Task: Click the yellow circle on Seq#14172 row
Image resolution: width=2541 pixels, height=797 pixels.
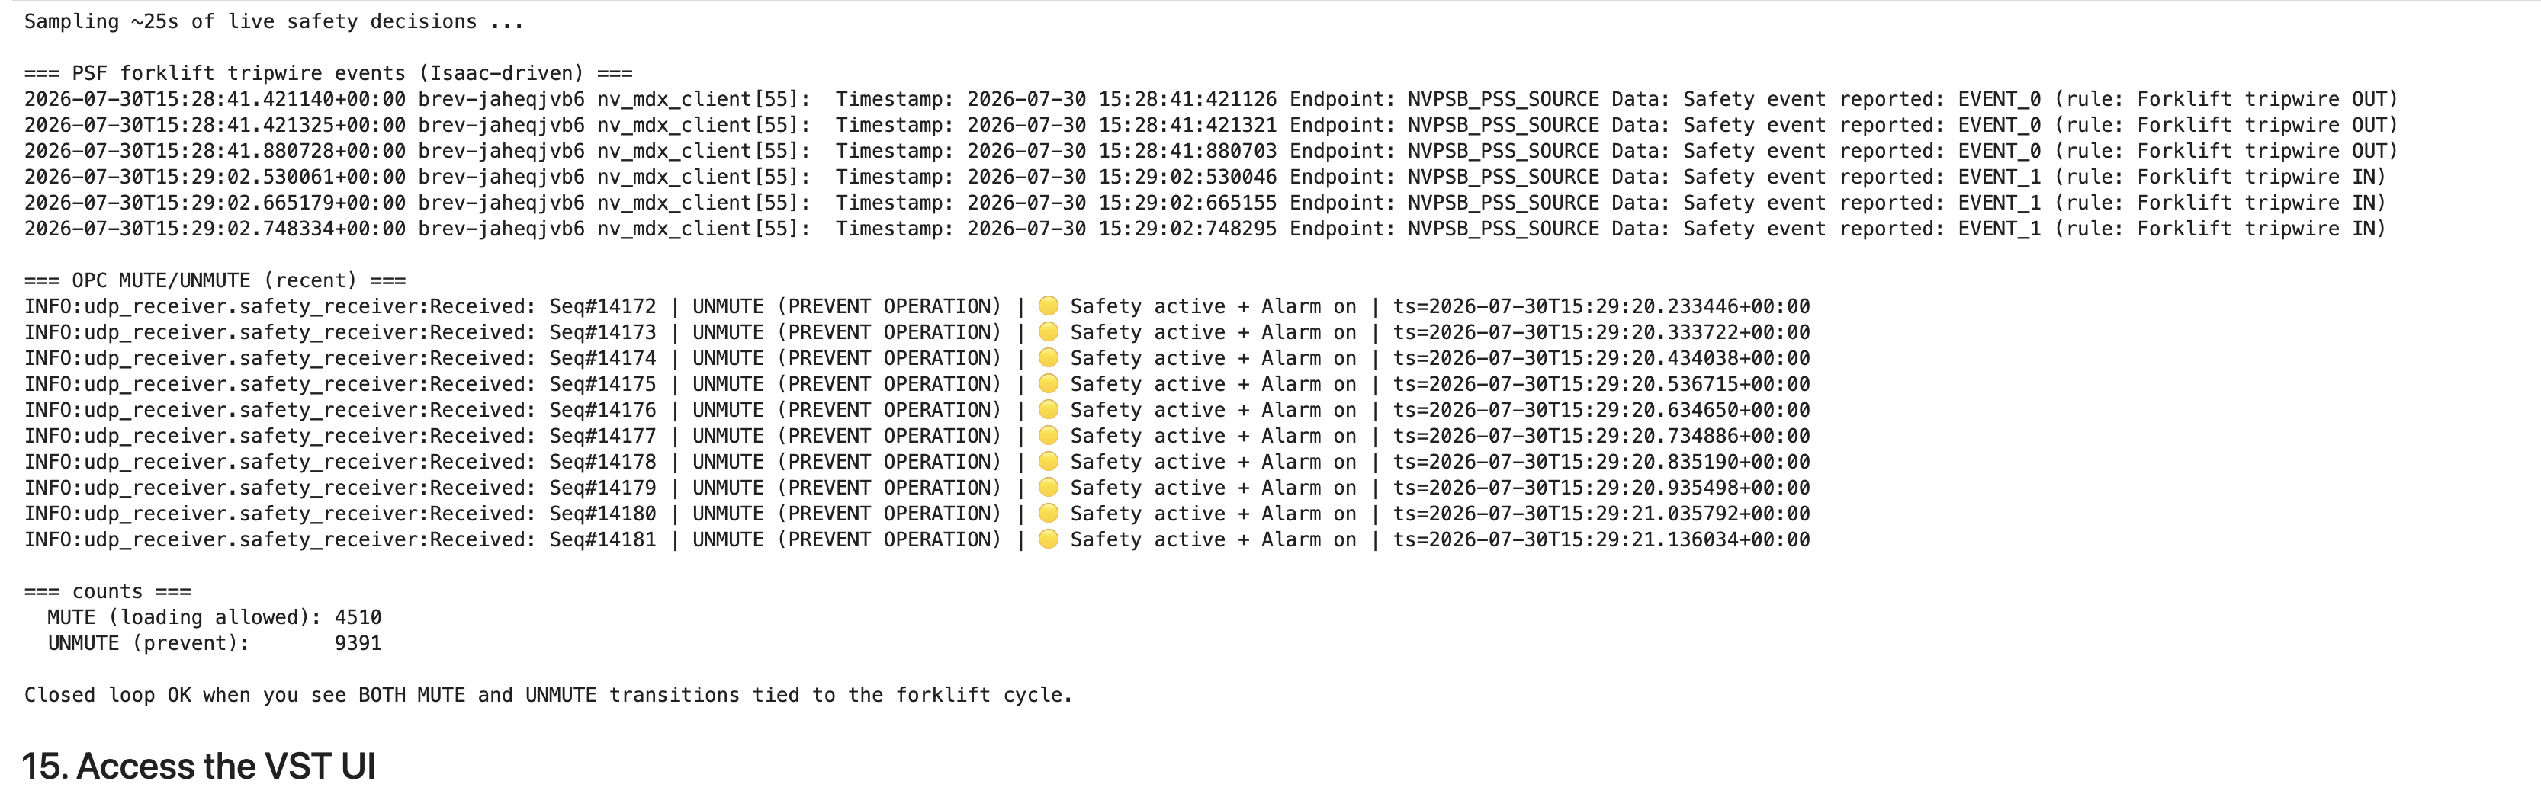Action: tap(1049, 306)
